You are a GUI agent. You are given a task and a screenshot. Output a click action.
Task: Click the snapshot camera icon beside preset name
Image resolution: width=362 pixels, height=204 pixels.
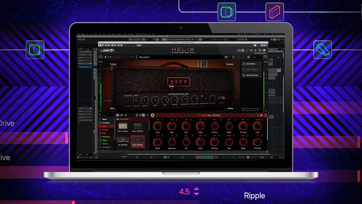click(x=226, y=57)
